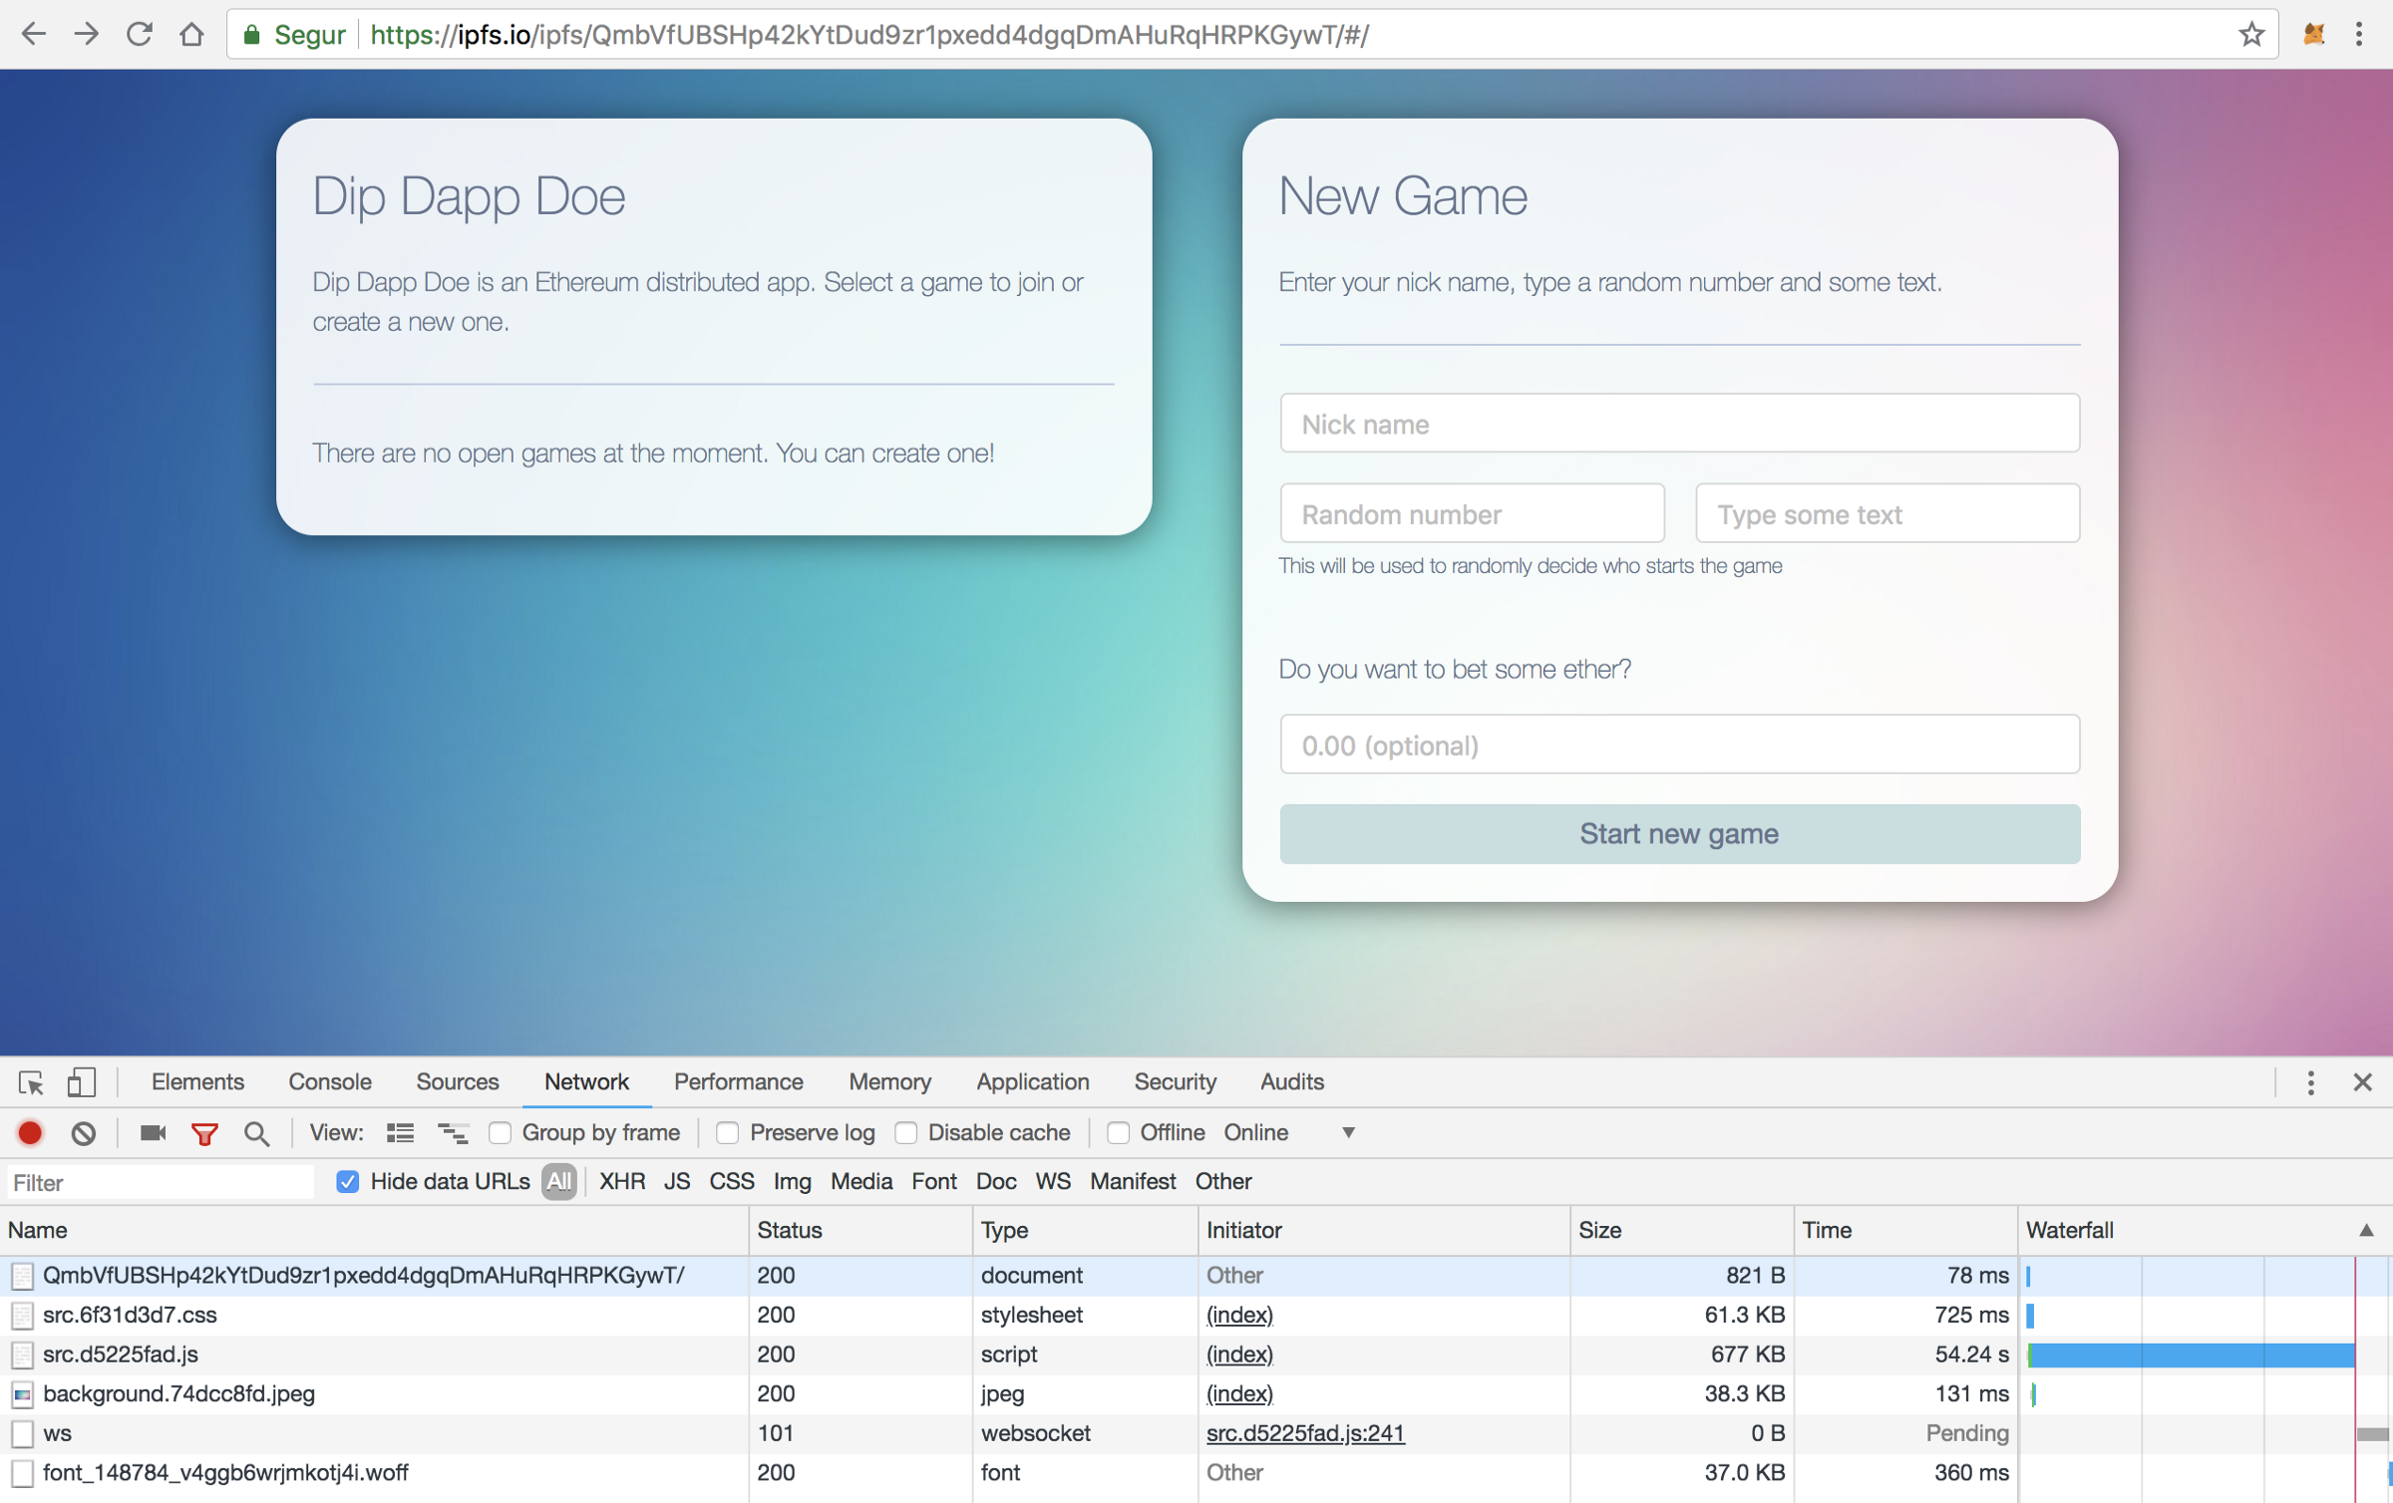Click the Waterfall column sort arrow
The height and width of the screenshot is (1503, 2393).
2365,1231
